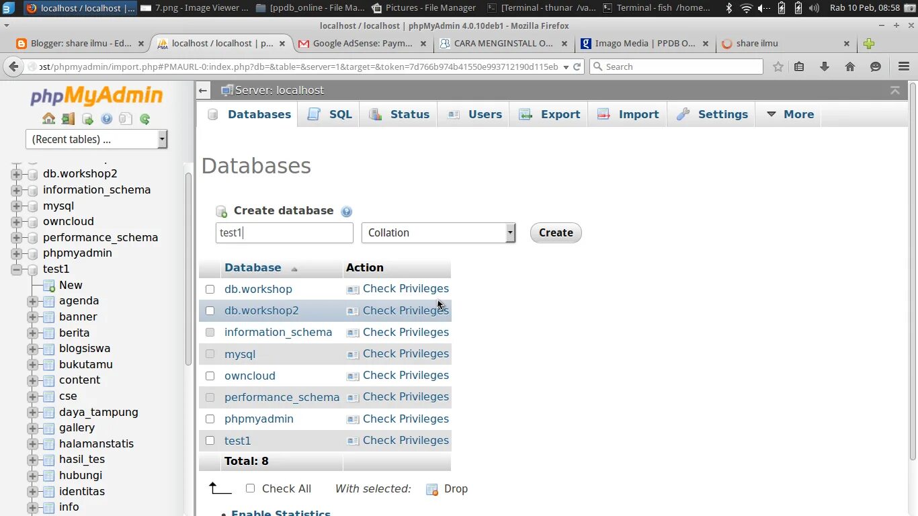918x516 pixels.
Task: Open Firefox downloads arrow icon
Action: tap(825, 67)
